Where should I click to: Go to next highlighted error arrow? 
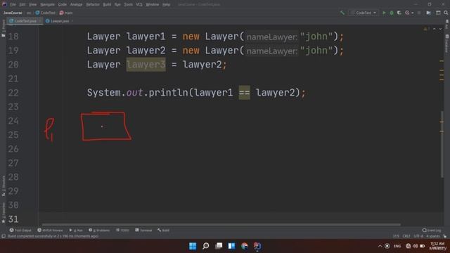pos(440,29)
